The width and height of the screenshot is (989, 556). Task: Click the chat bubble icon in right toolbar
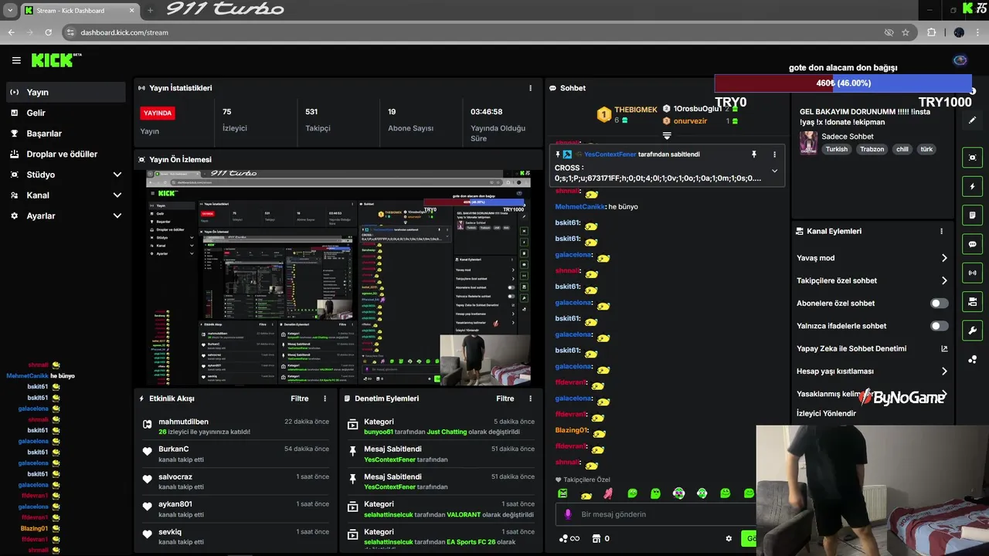(972, 244)
